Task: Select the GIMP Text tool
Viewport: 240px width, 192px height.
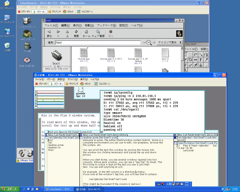Action: click(201, 60)
